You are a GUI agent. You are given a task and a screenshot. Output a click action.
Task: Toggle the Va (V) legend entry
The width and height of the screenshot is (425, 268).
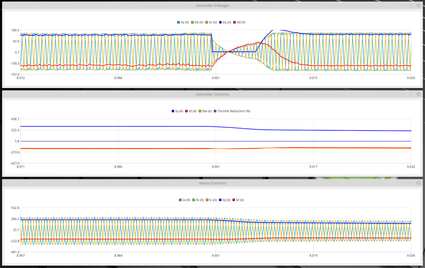click(x=183, y=22)
